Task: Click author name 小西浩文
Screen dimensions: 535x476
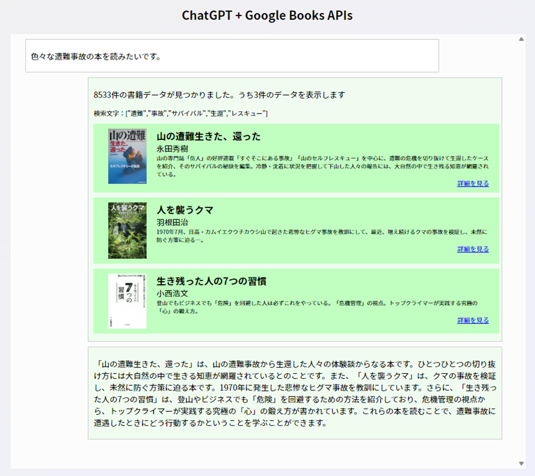Action: point(172,293)
